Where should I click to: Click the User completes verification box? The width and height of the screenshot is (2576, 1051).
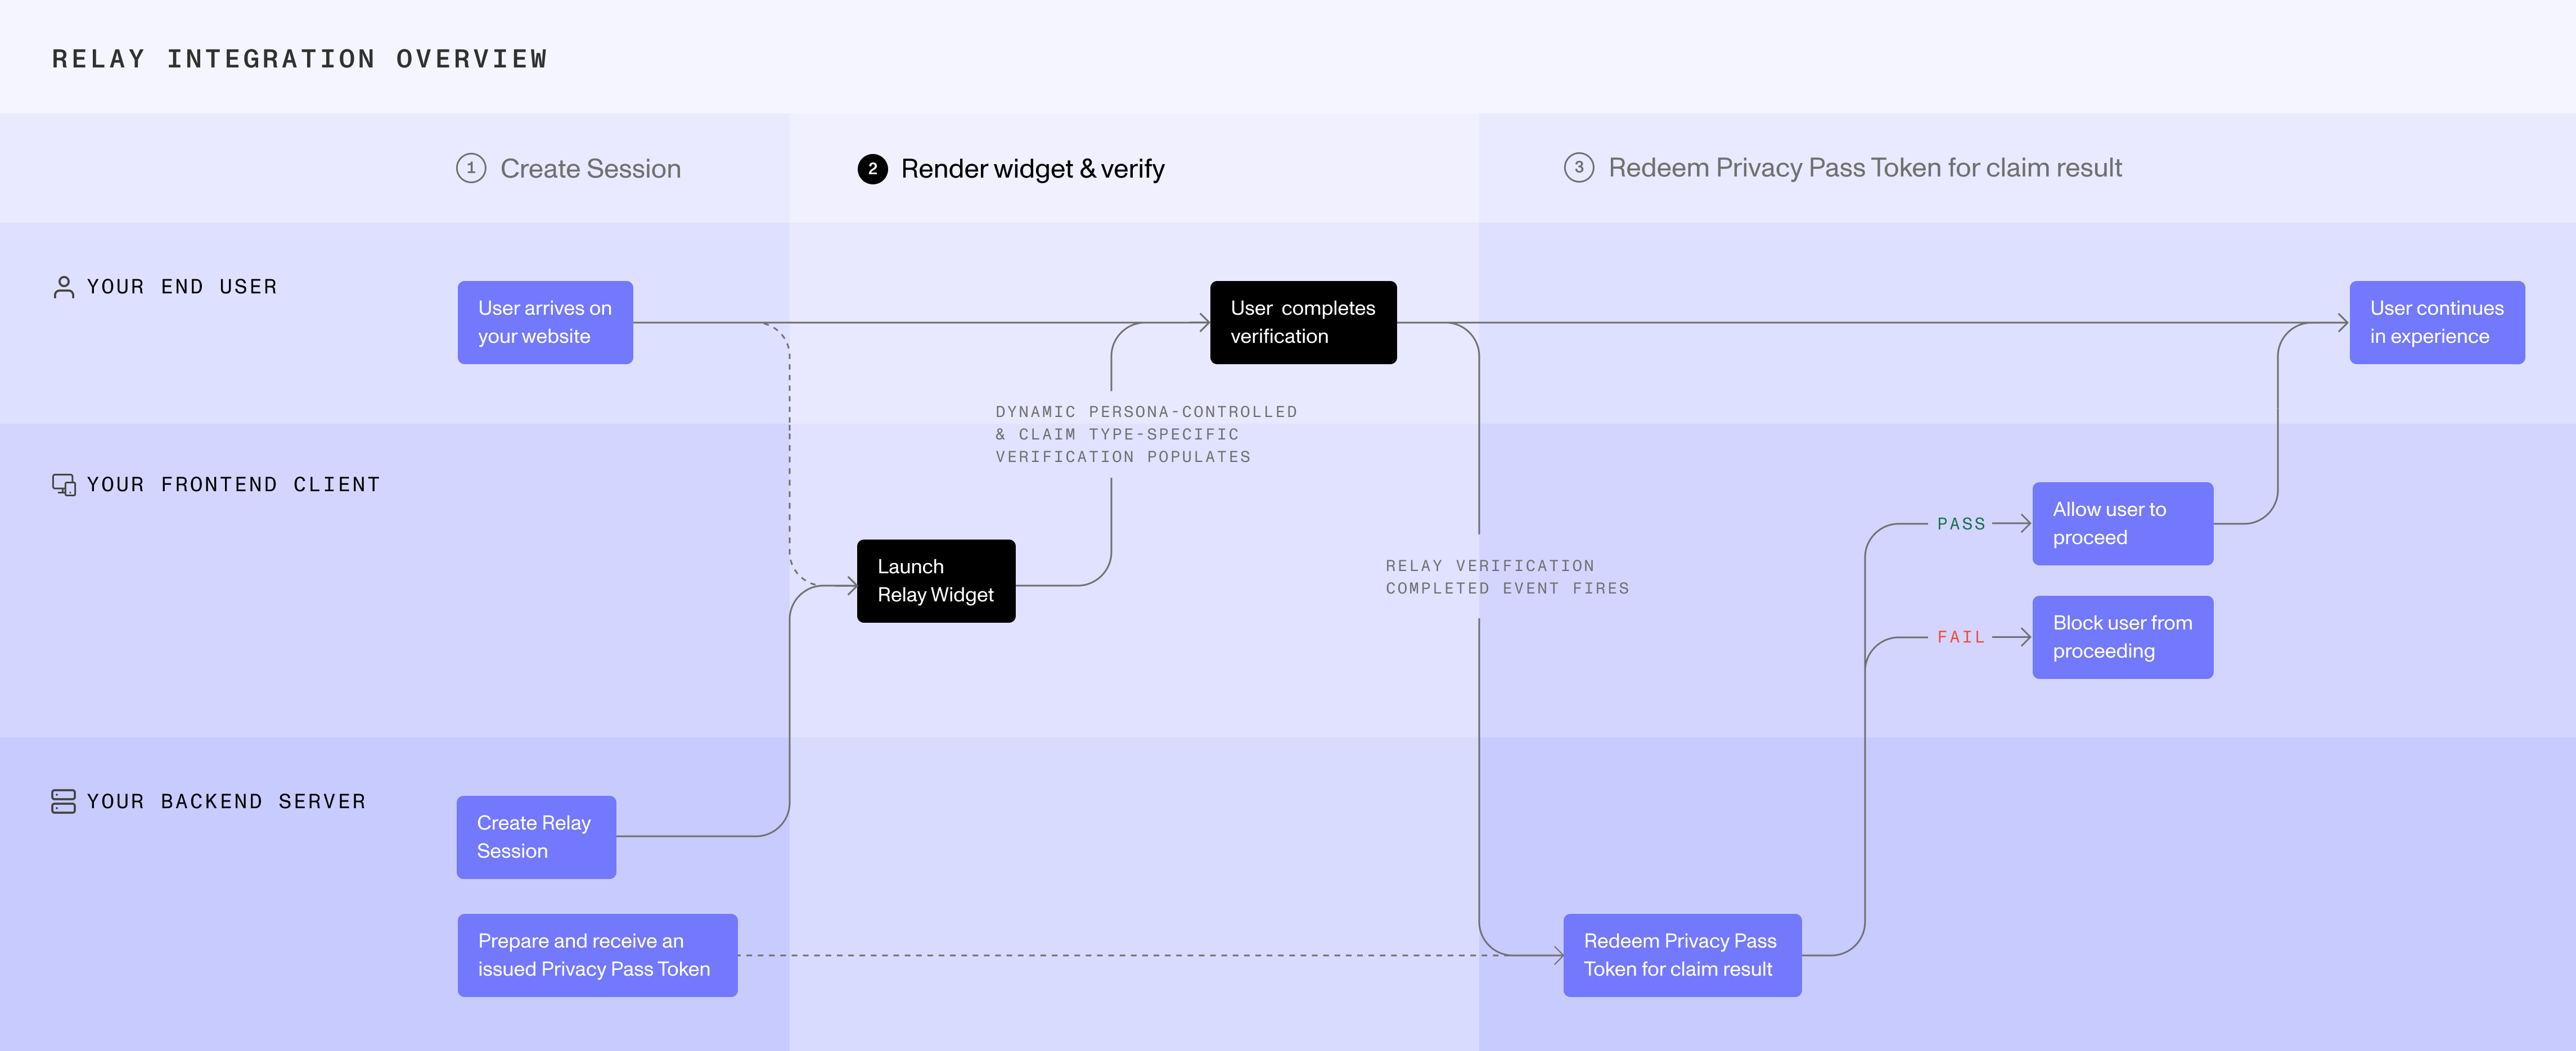tap(1303, 323)
